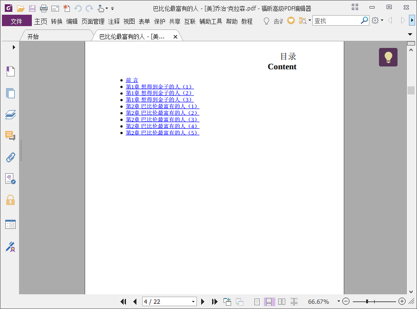Open the Bookmarks panel icon
This screenshot has width=417, height=309.
pyautogui.click(x=10, y=71)
